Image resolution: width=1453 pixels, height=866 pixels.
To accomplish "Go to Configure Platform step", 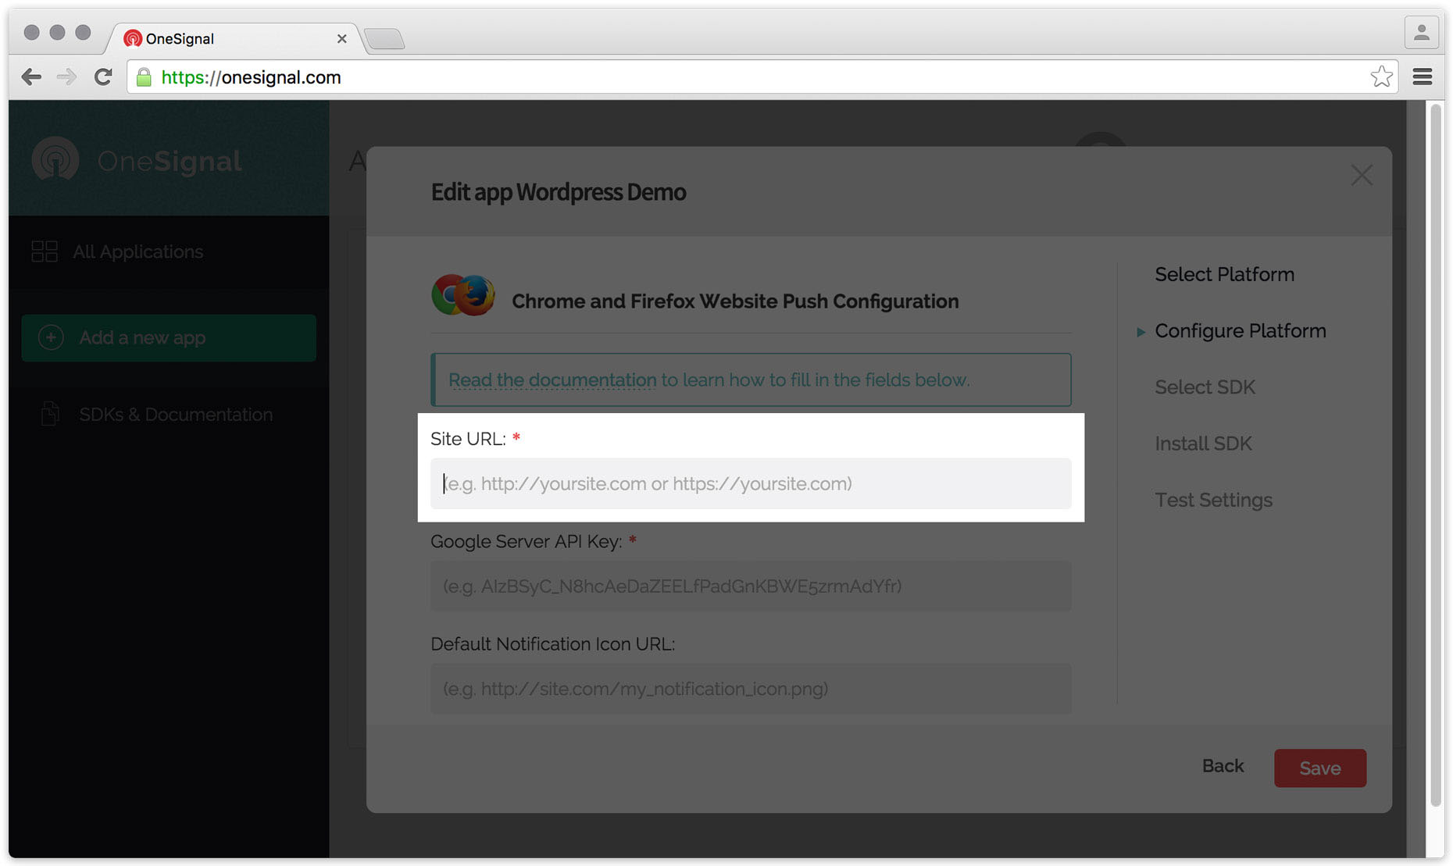I will [x=1241, y=331].
